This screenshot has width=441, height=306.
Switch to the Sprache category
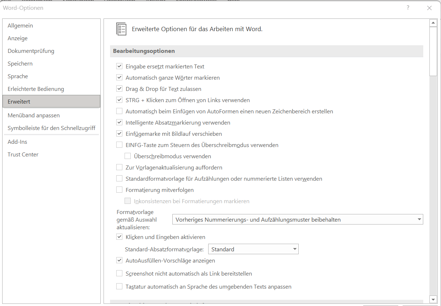[x=51, y=76]
